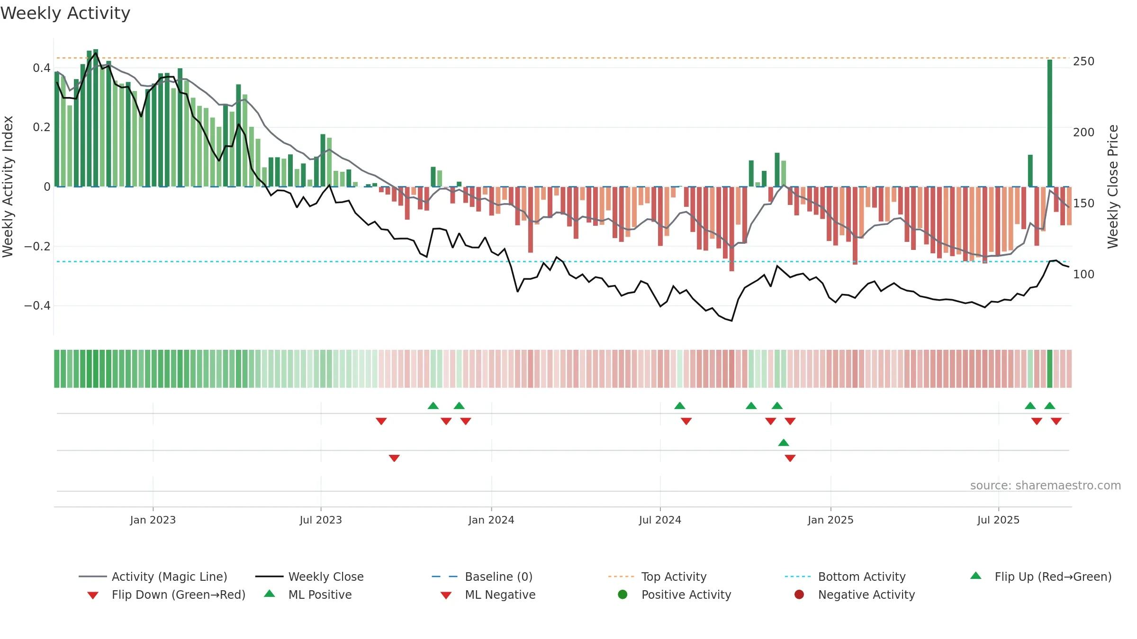1137x639 pixels.
Task: Click the −0.2 activity axis tick
Action: pyautogui.click(x=37, y=247)
